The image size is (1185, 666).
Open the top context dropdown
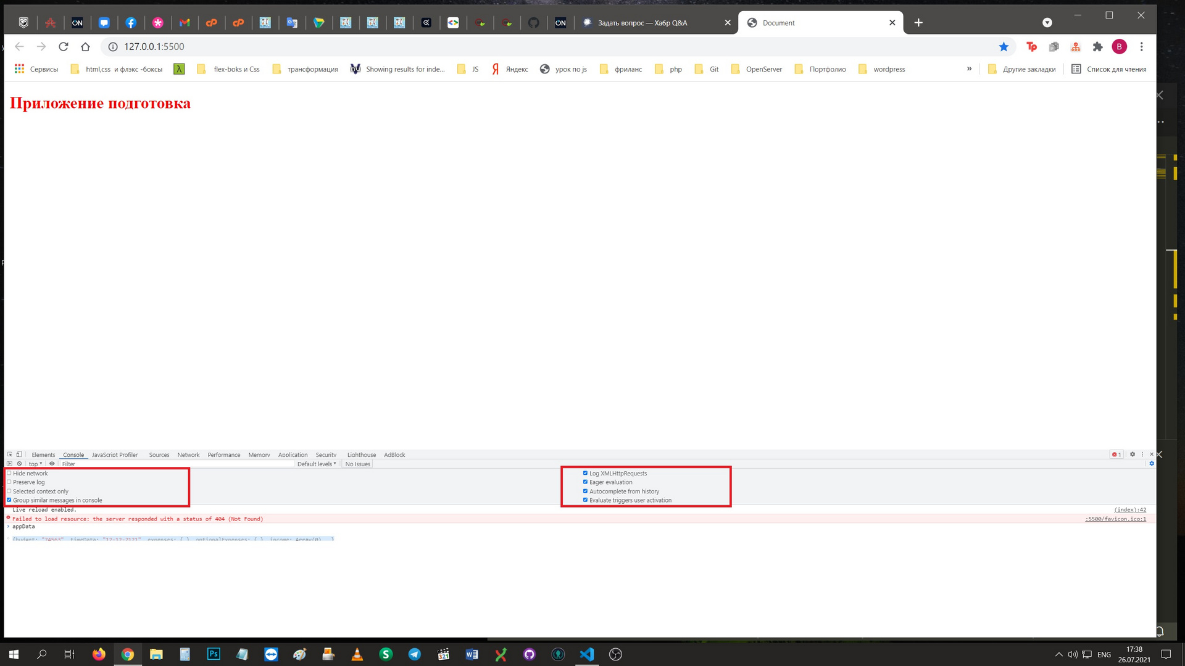[x=35, y=464]
